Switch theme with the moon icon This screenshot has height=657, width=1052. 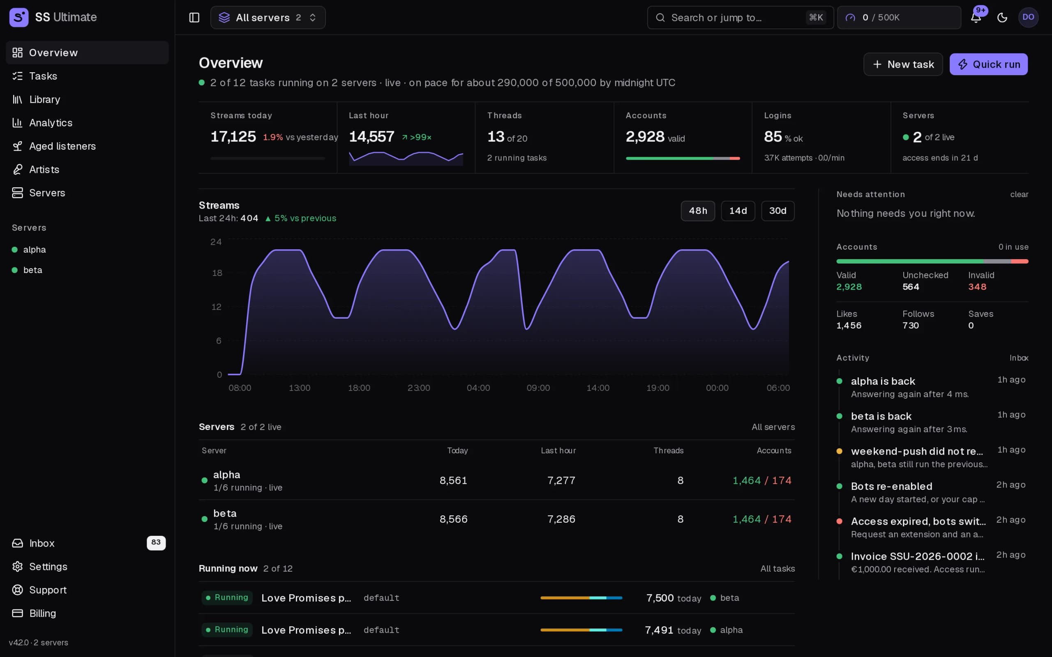pos(1002,17)
